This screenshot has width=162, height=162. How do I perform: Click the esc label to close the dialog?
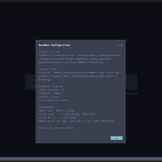[120, 45]
